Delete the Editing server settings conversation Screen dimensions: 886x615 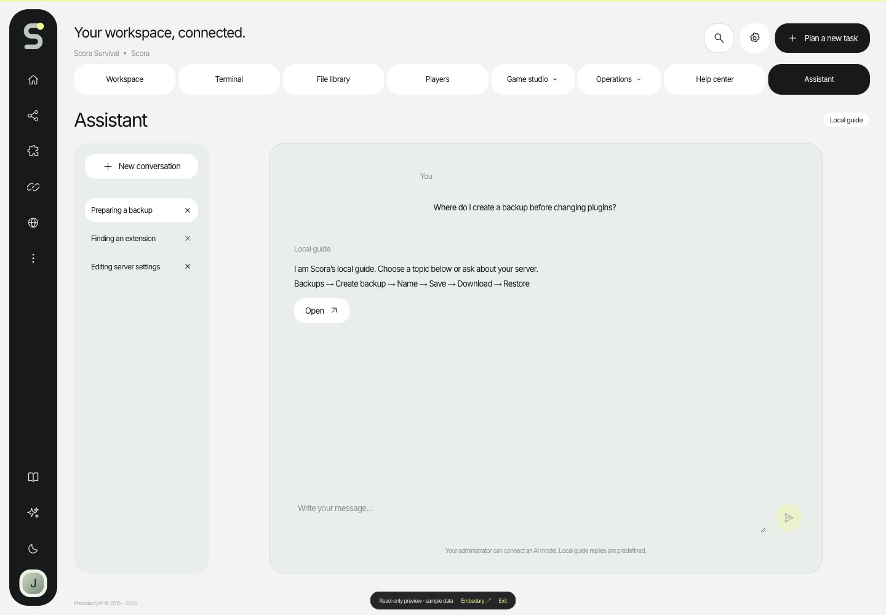pyautogui.click(x=188, y=266)
